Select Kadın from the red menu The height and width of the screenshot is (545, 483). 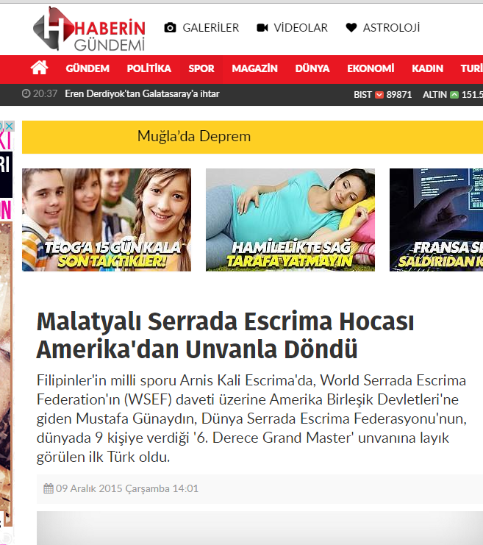427,68
